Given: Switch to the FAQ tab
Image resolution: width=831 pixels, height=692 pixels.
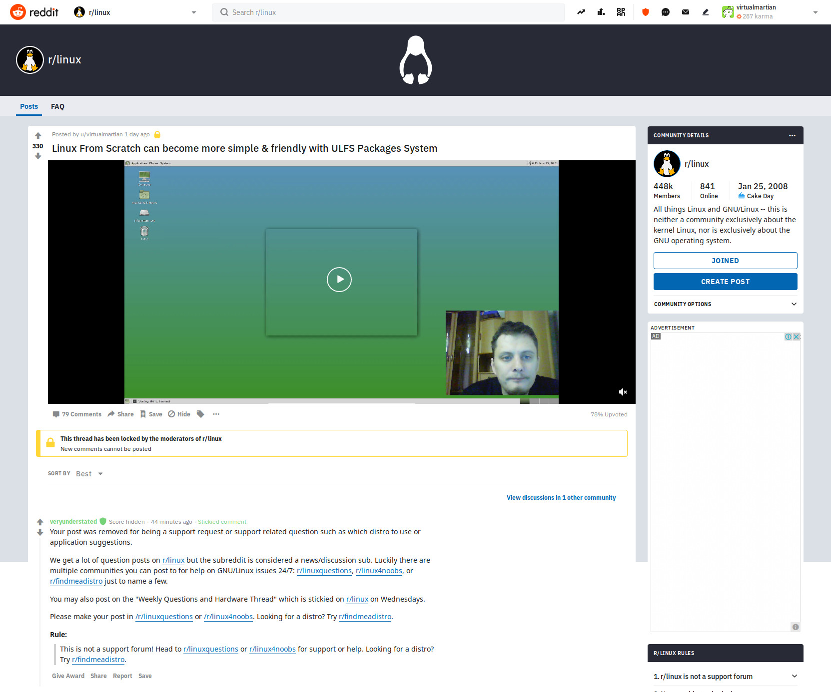Looking at the screenshot, I should 57,106.
